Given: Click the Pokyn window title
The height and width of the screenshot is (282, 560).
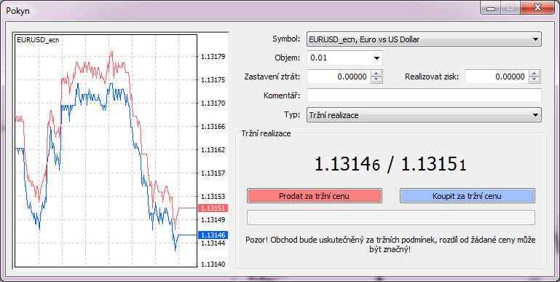Looking at the screenshot, I should tap(18, 11).
